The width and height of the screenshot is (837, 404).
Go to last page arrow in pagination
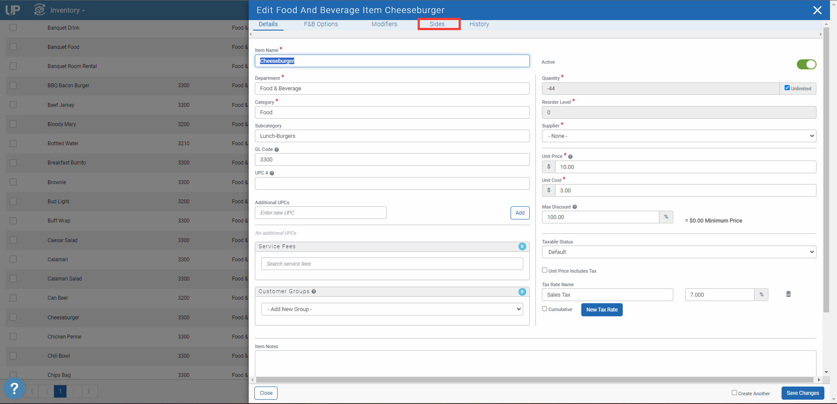click(x=89, y=391)
